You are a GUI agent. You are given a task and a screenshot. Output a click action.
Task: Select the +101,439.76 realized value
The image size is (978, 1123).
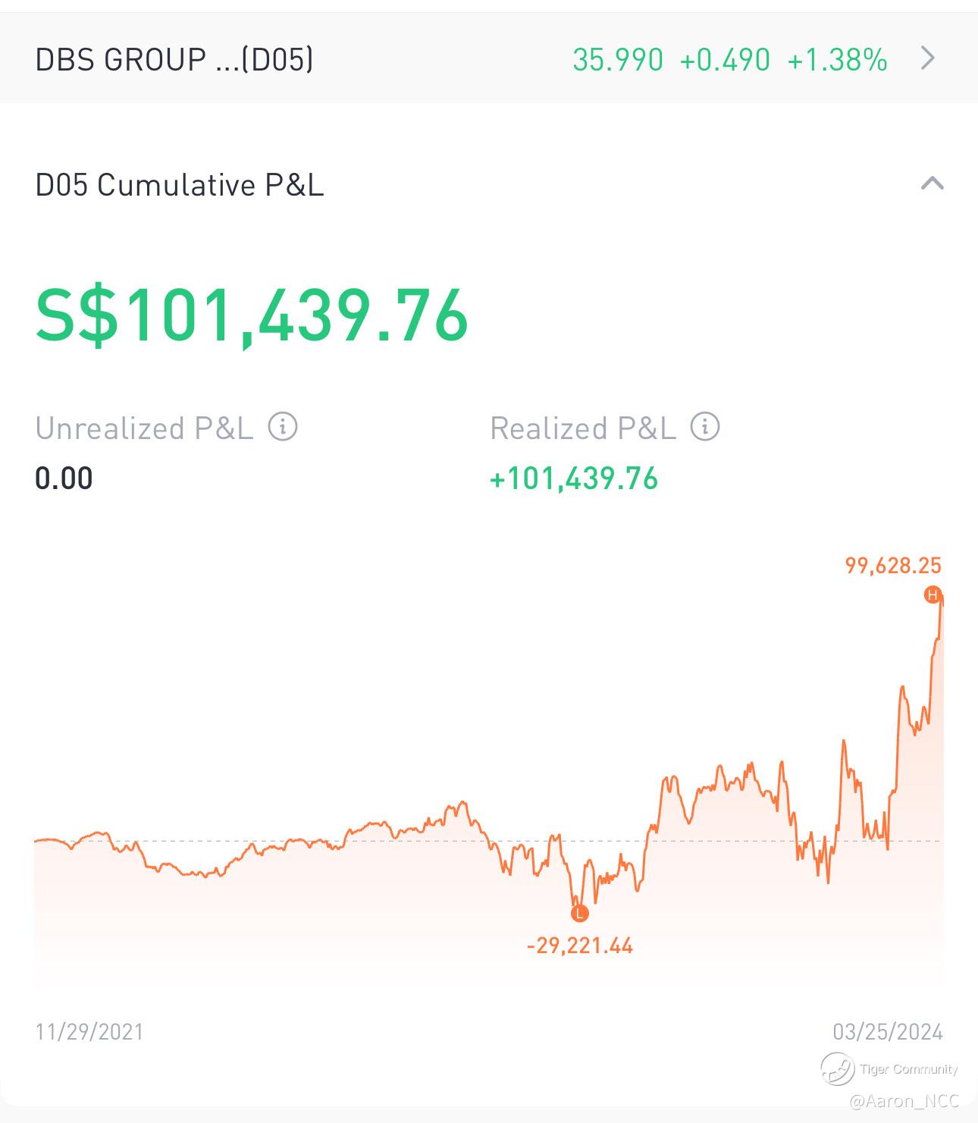(x=574, y=479)
